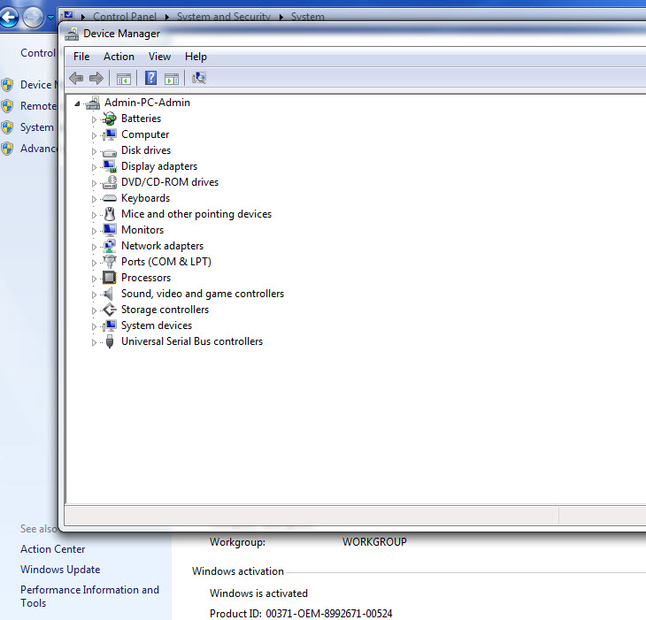646x620 pixels.
Task: Open the View menu
Action: tap(159, 57)
